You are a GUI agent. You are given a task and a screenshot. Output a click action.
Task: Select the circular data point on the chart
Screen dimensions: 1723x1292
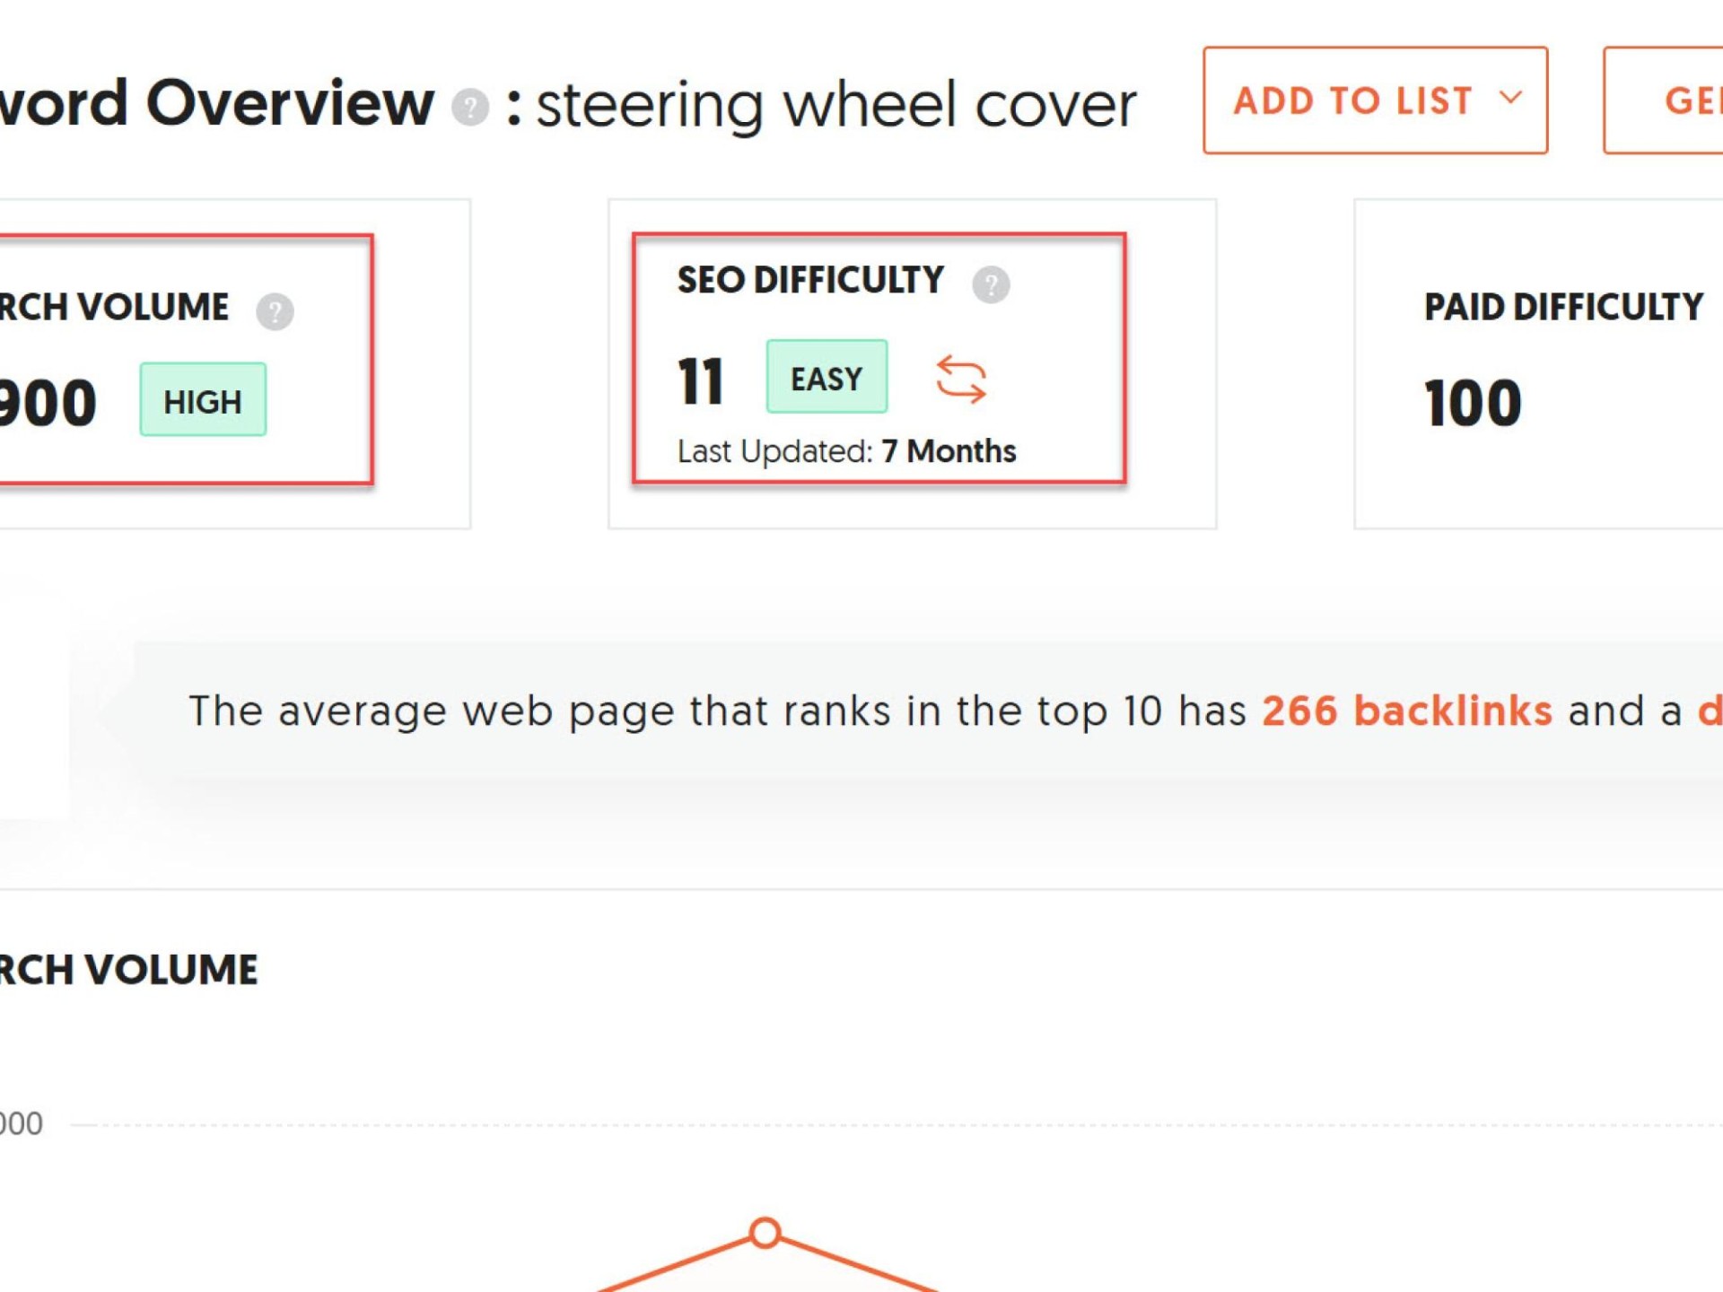765,1232
